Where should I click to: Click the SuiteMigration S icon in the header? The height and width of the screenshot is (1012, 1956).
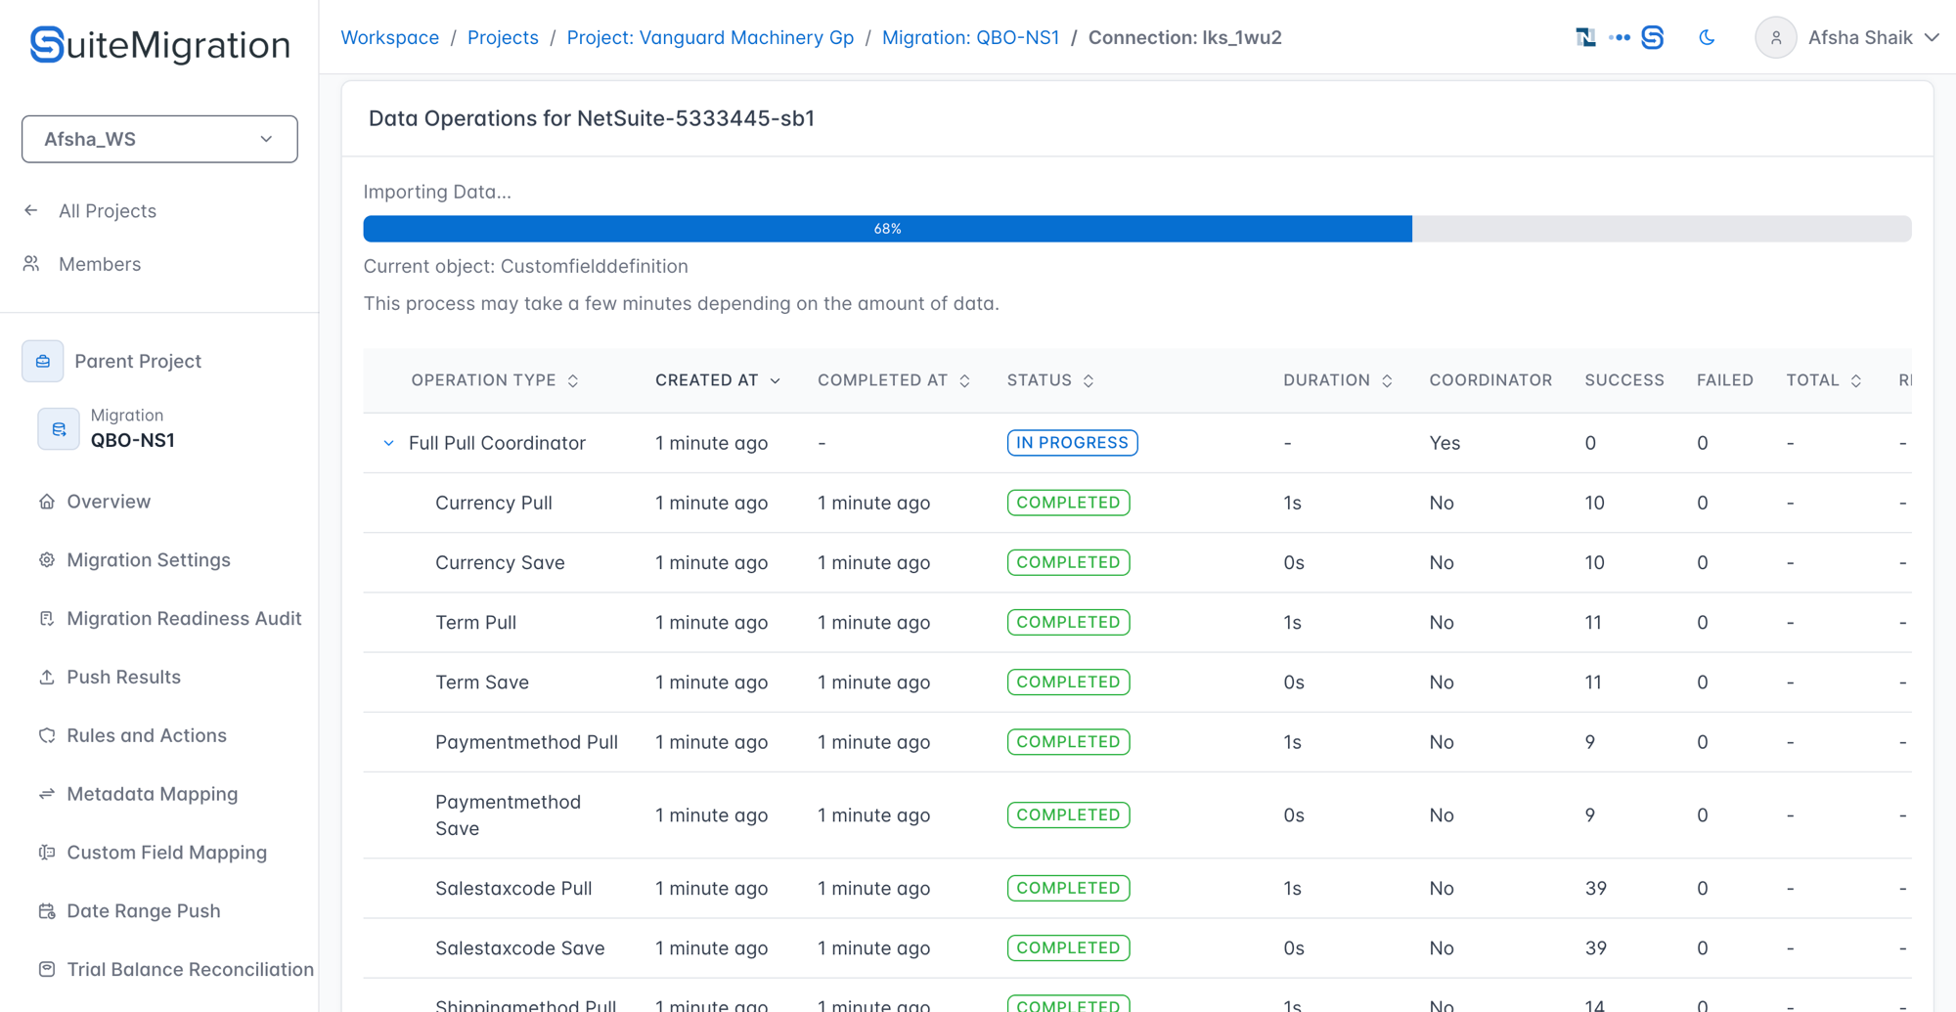click(1653, 37)
